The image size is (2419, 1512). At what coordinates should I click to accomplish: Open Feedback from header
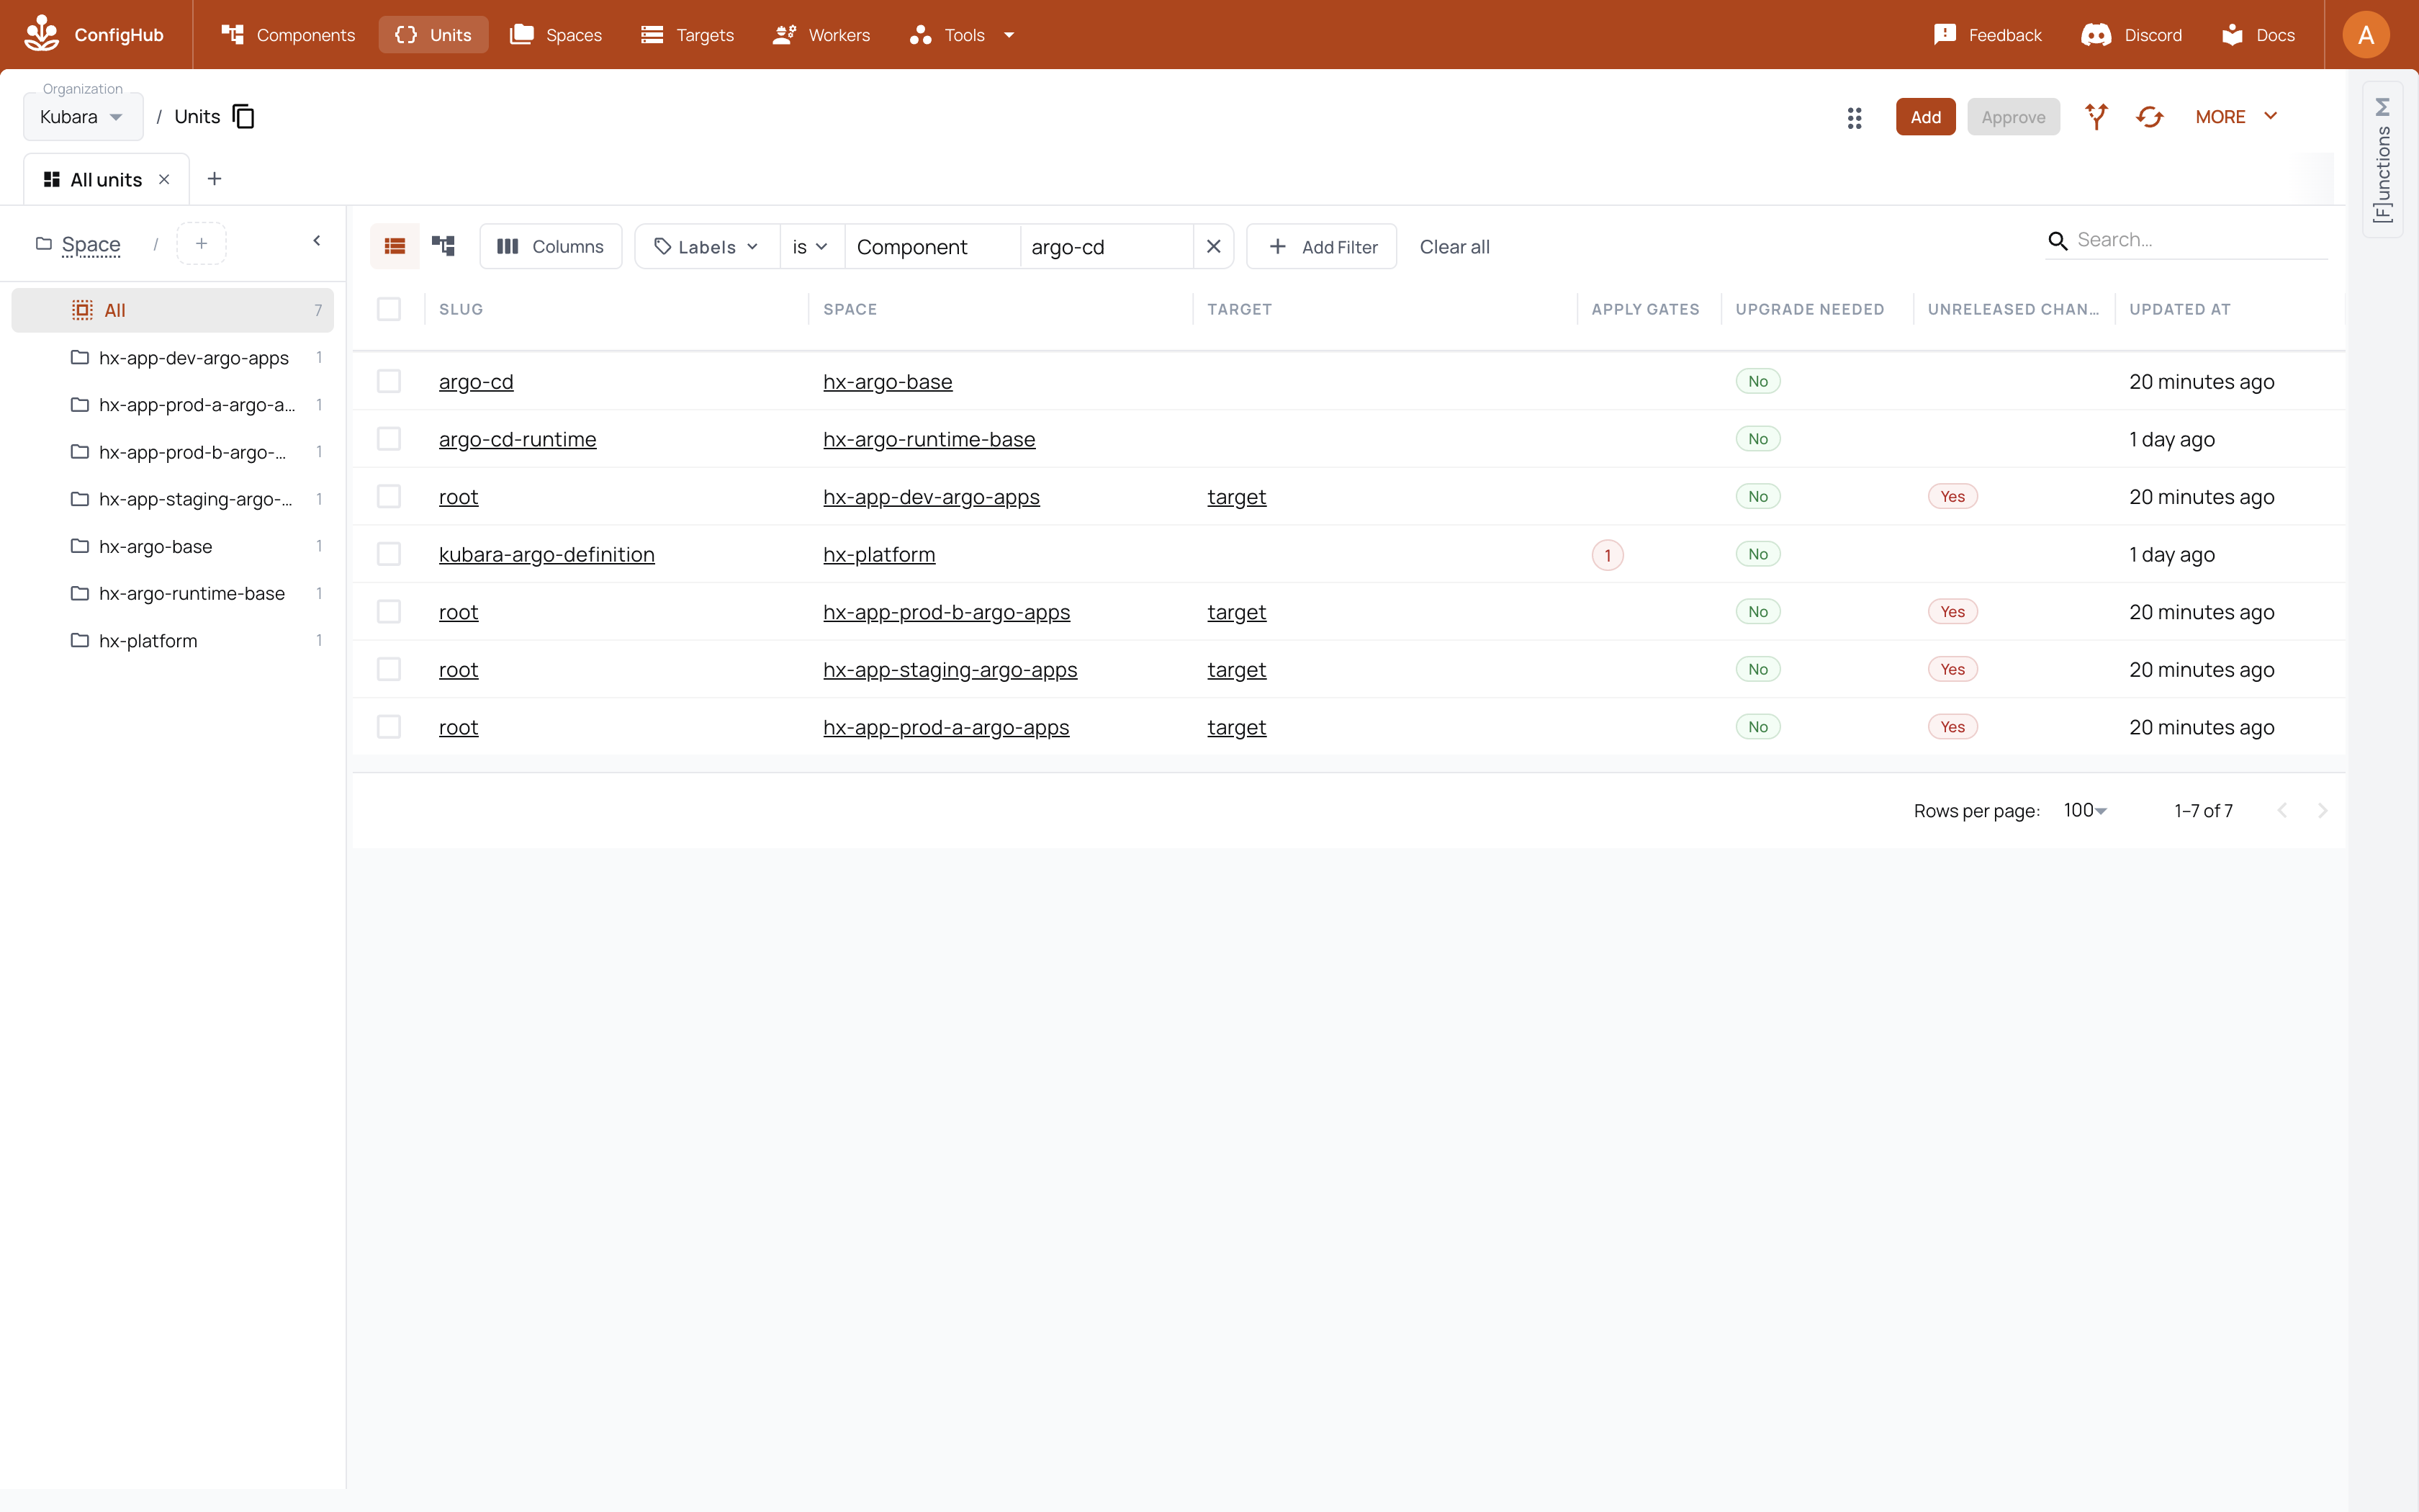1987,35
